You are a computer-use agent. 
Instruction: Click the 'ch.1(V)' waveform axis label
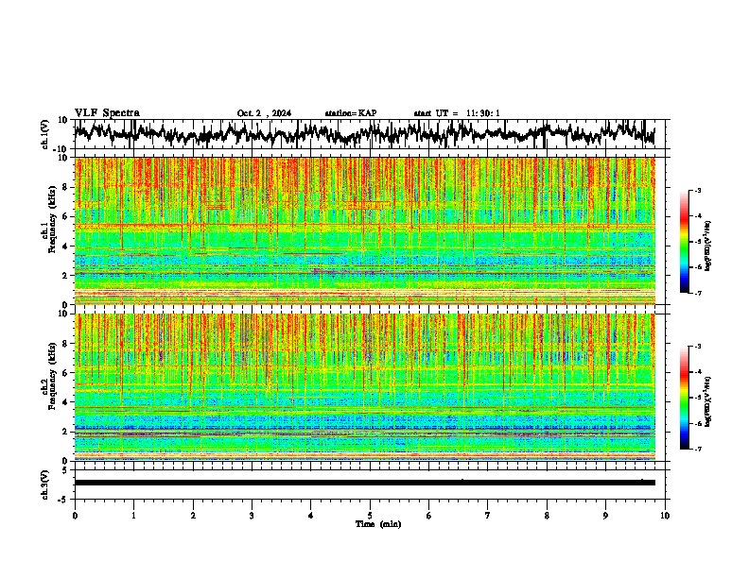pyautogui.click(x=45, y=134)
